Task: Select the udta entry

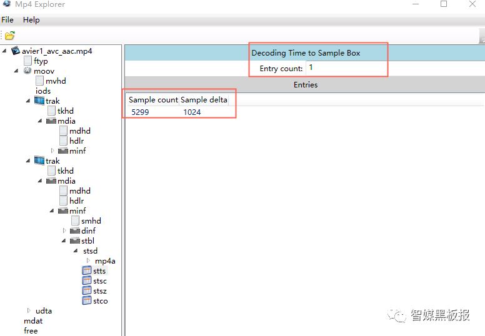Action: pyautogui.click(x=44, y=310)
